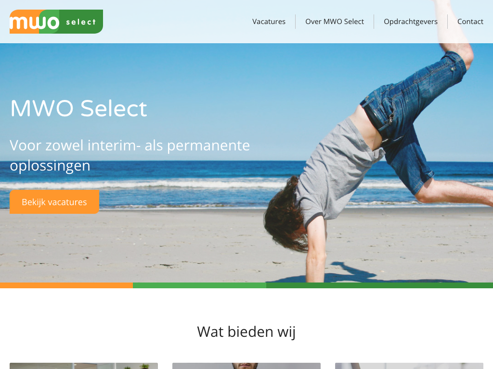Click the dark green stripe segment
Viewport: 493px width, 369px height.
coord(379,285)
